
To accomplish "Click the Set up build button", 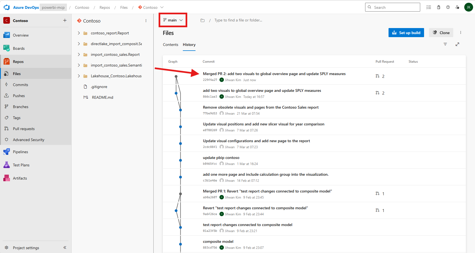I will 406,32.
